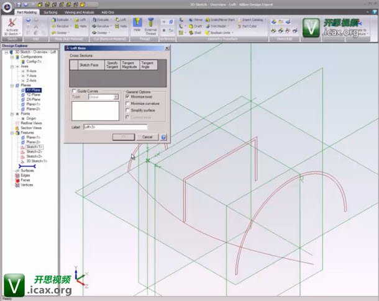Screen dimensions: 379x301
Task: Click the Boolean Unite tool
Action: point(218,33)
